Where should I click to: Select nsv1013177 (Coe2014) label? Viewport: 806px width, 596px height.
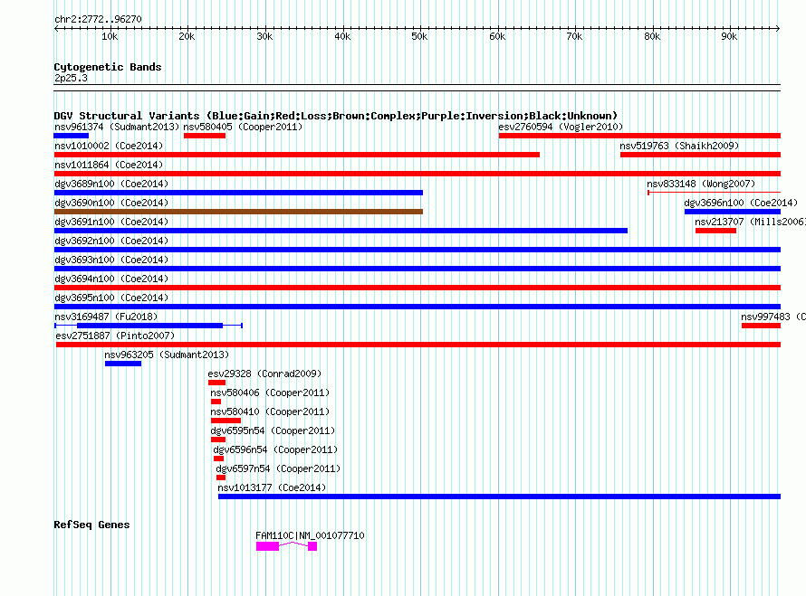(x=272, y=487)
